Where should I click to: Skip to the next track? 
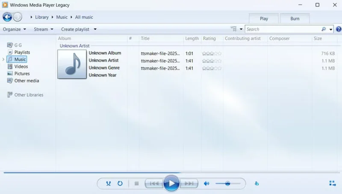click(189, 183)
